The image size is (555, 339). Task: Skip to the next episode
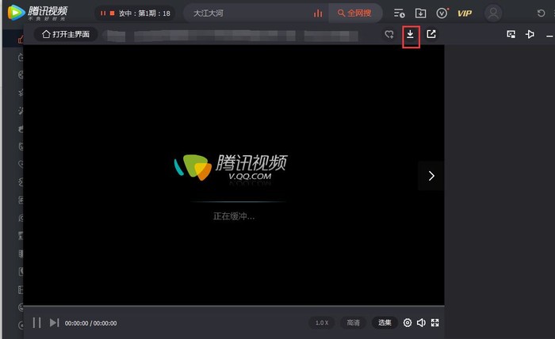[54, 323]
